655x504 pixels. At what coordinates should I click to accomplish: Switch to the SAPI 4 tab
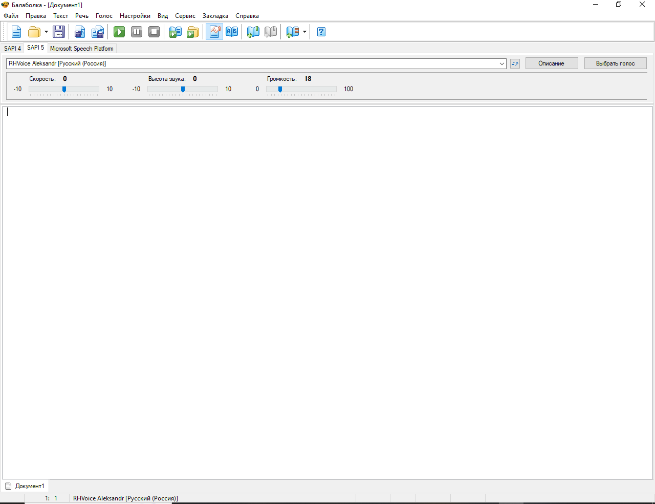(x=12, y=49)
